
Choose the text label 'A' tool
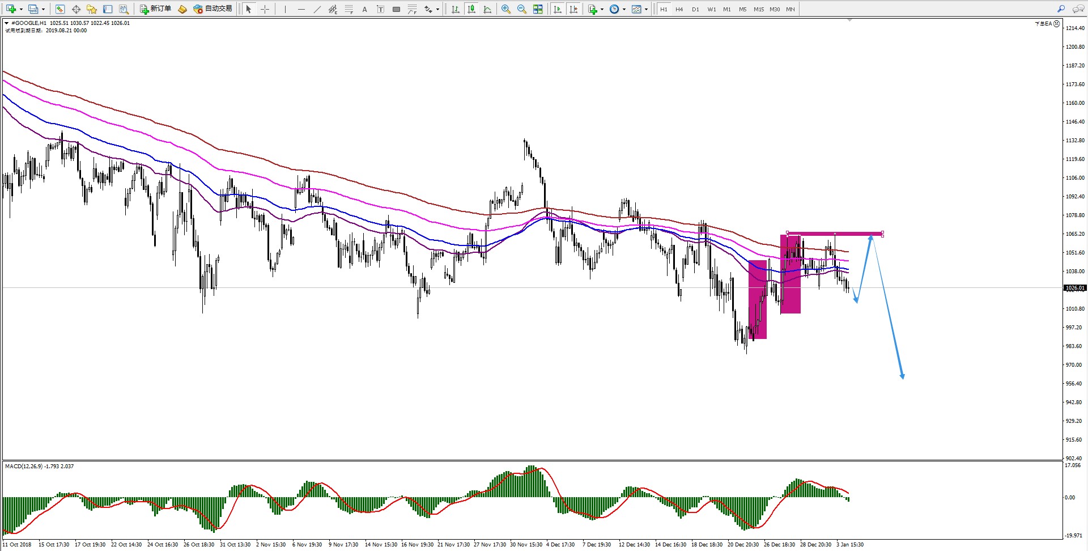[364, 9]
